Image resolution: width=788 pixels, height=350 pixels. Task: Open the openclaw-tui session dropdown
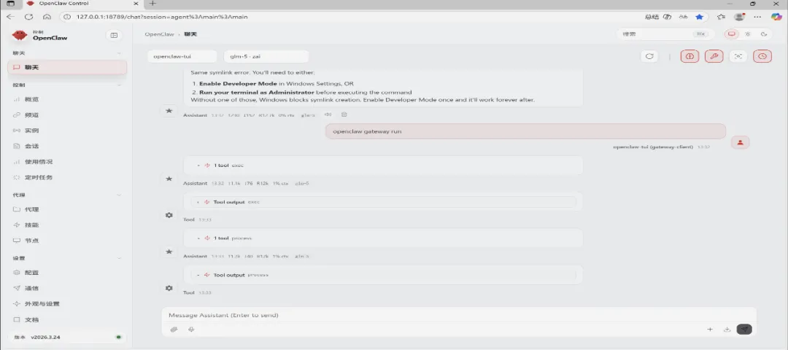(x=182, y=56)
